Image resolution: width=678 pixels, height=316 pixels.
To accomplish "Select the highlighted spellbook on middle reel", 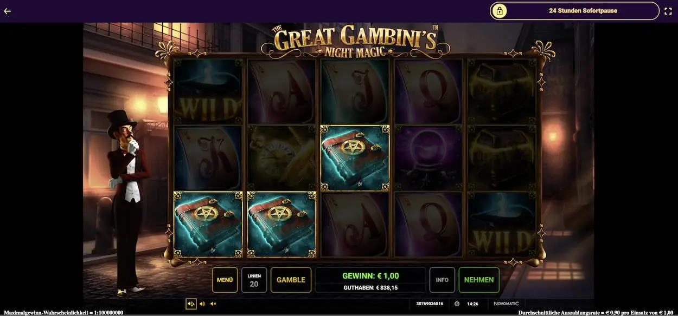I will point(355,158).
